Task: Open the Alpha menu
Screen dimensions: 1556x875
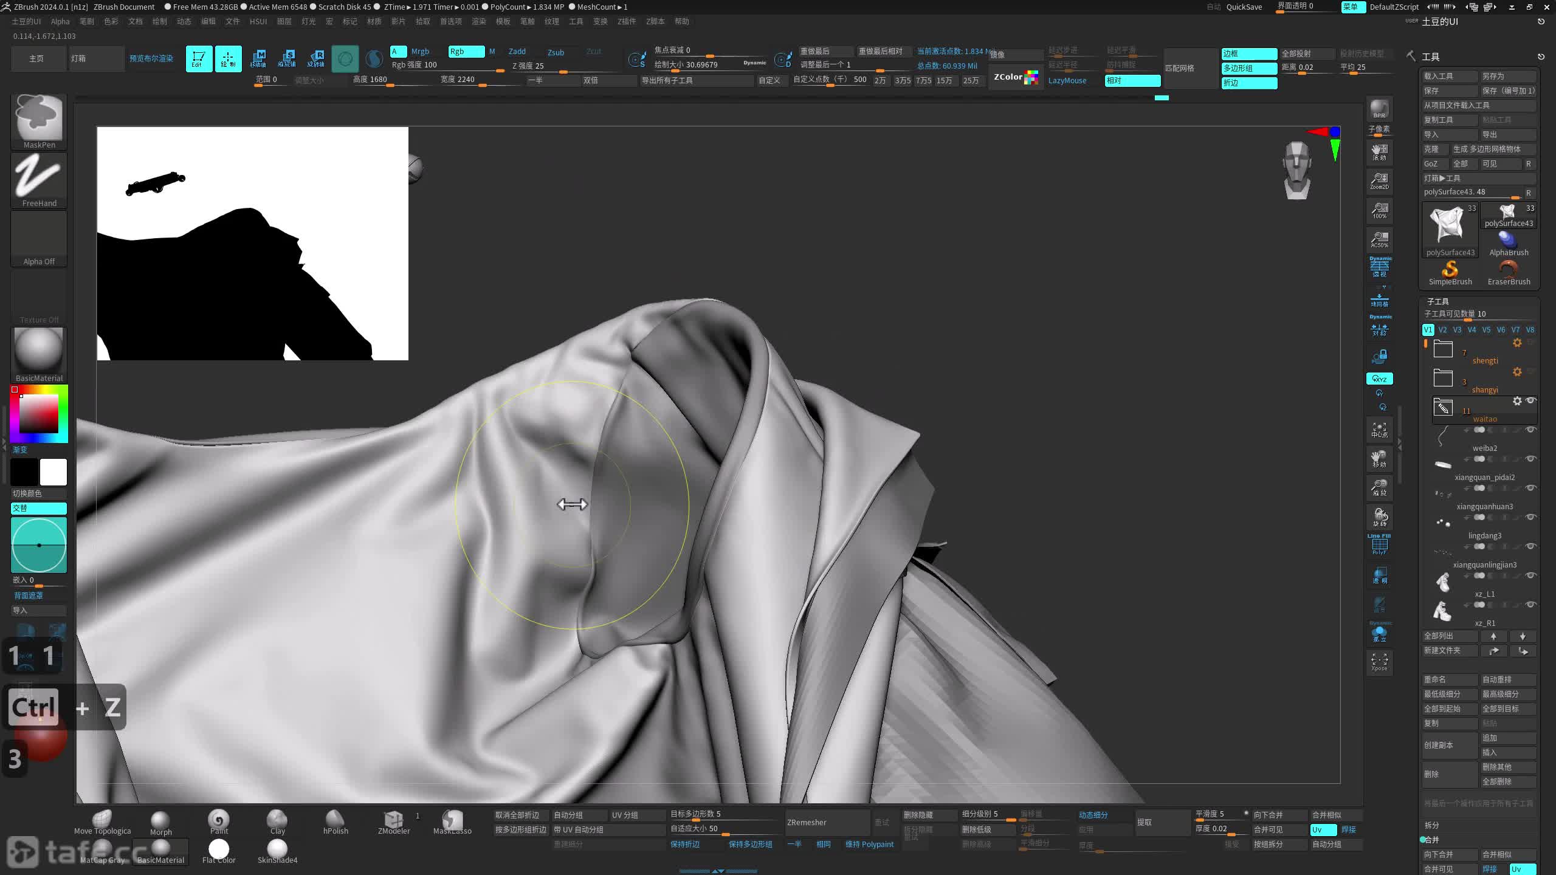Action: point(60,21)
